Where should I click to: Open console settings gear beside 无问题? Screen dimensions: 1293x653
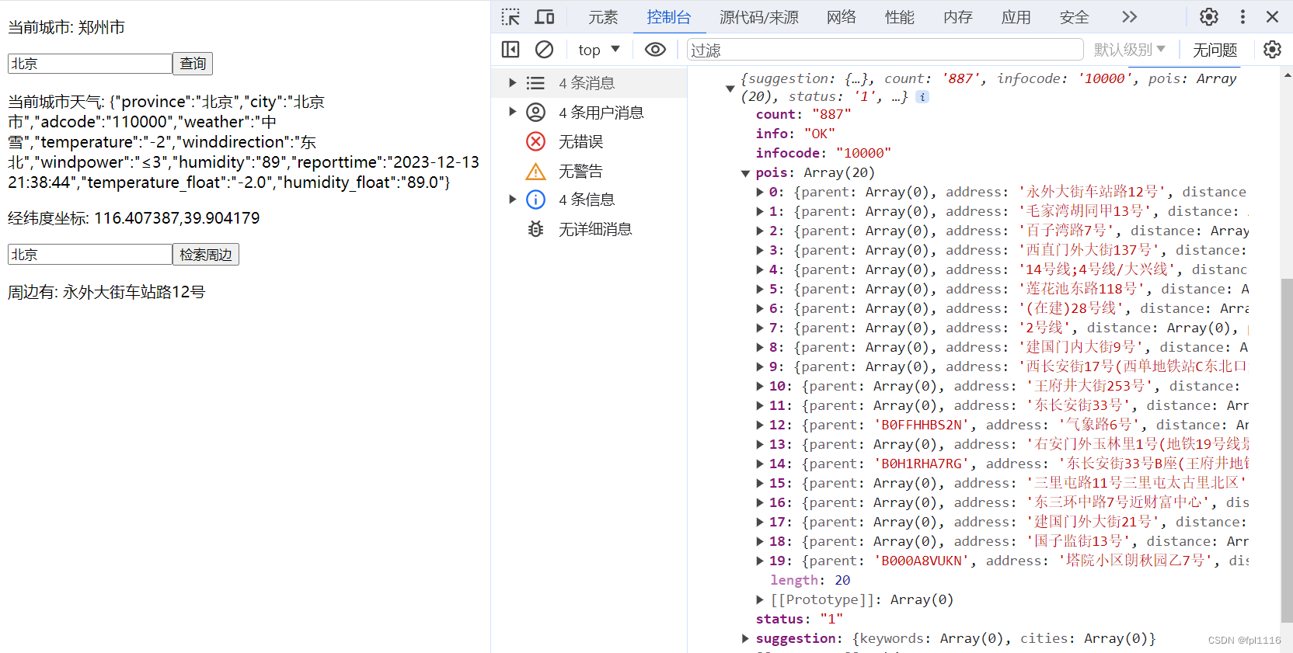[x=1272, y=50]
